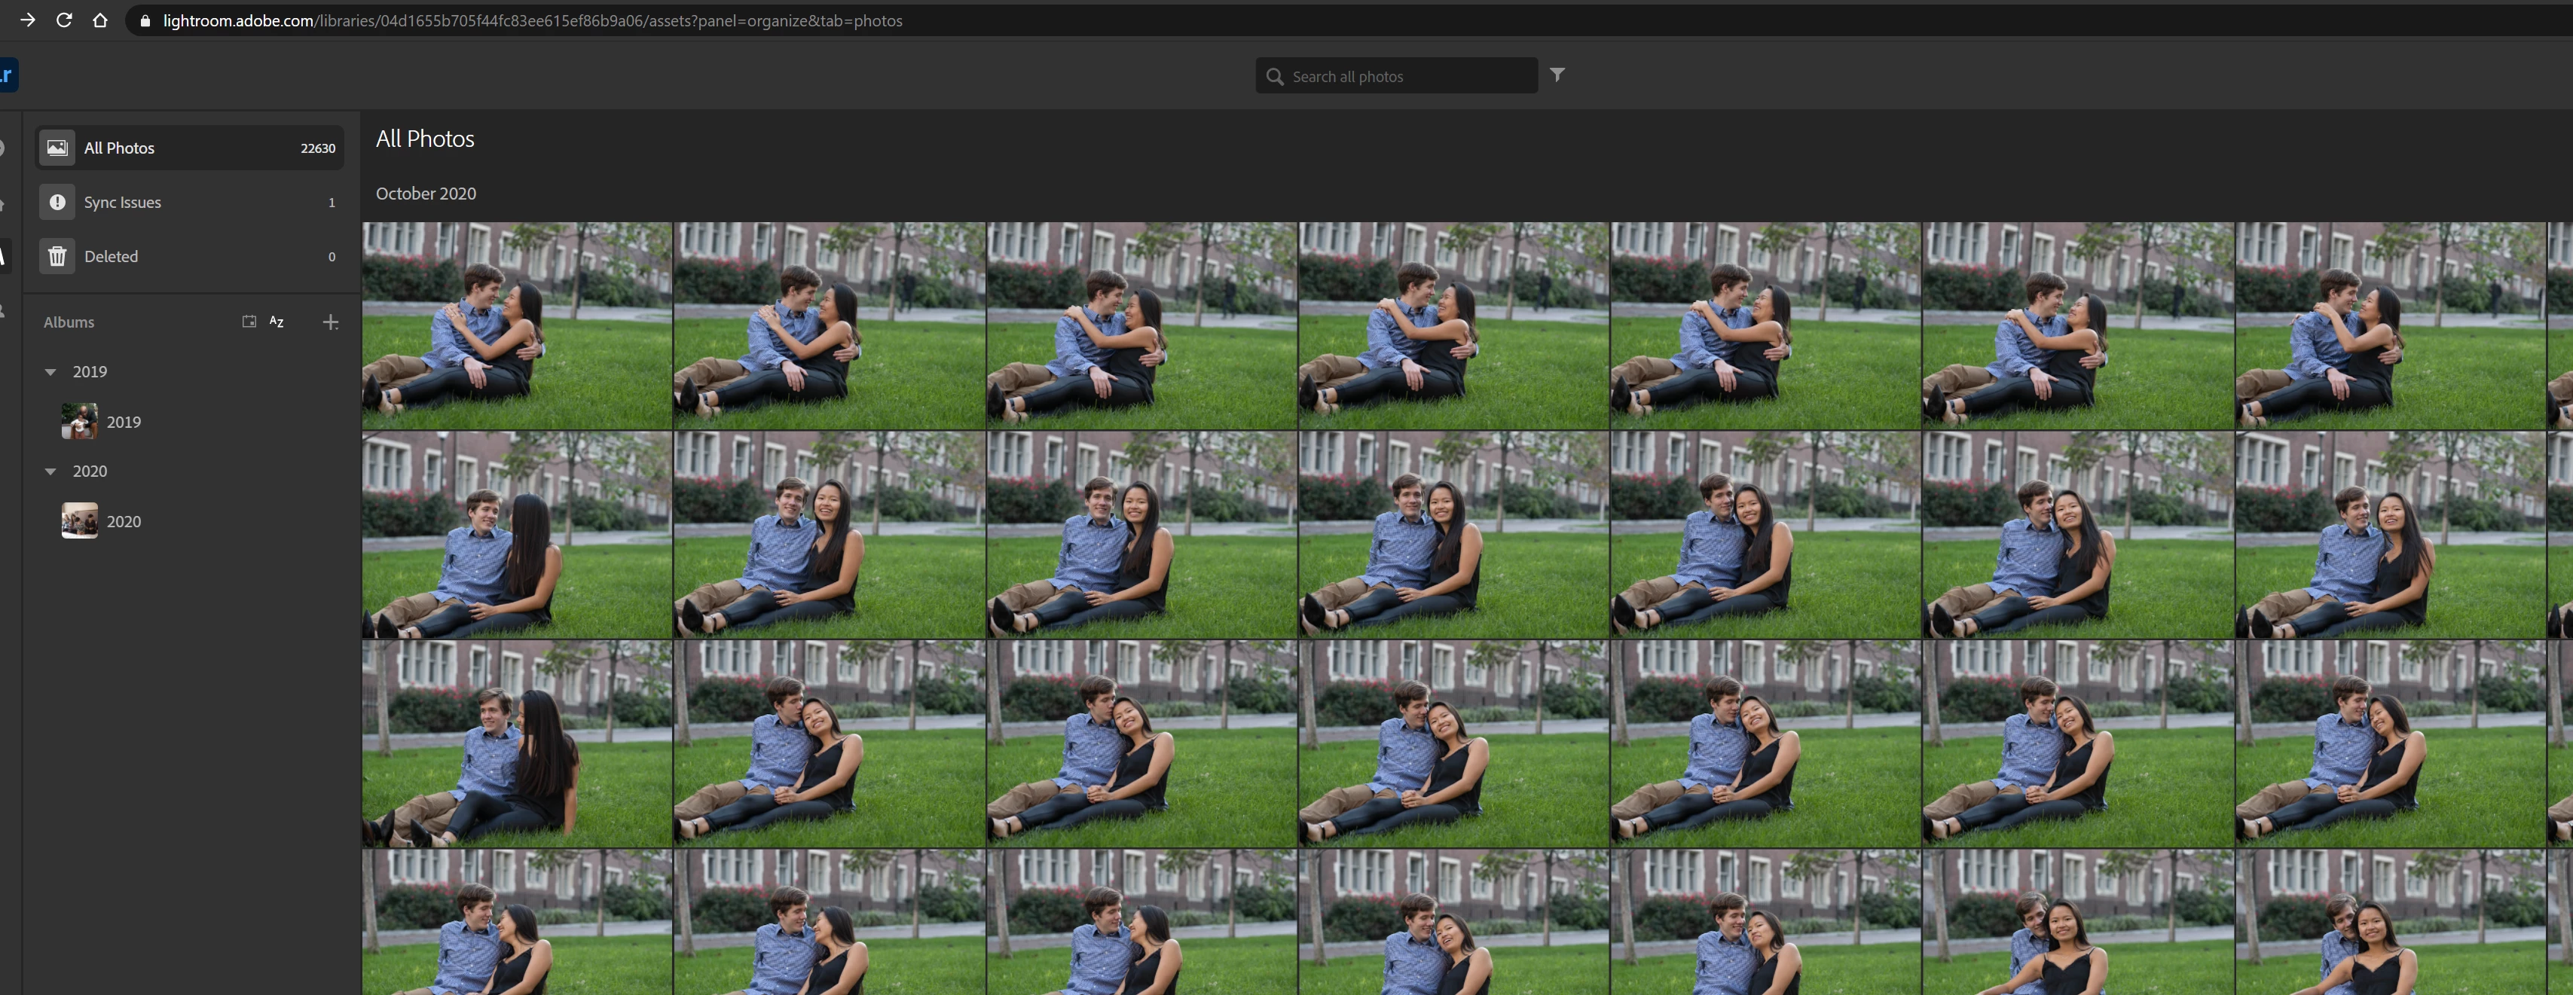Click the filter funnel icon
The image size is (2573, 995).
click(x=1556, y=75)
